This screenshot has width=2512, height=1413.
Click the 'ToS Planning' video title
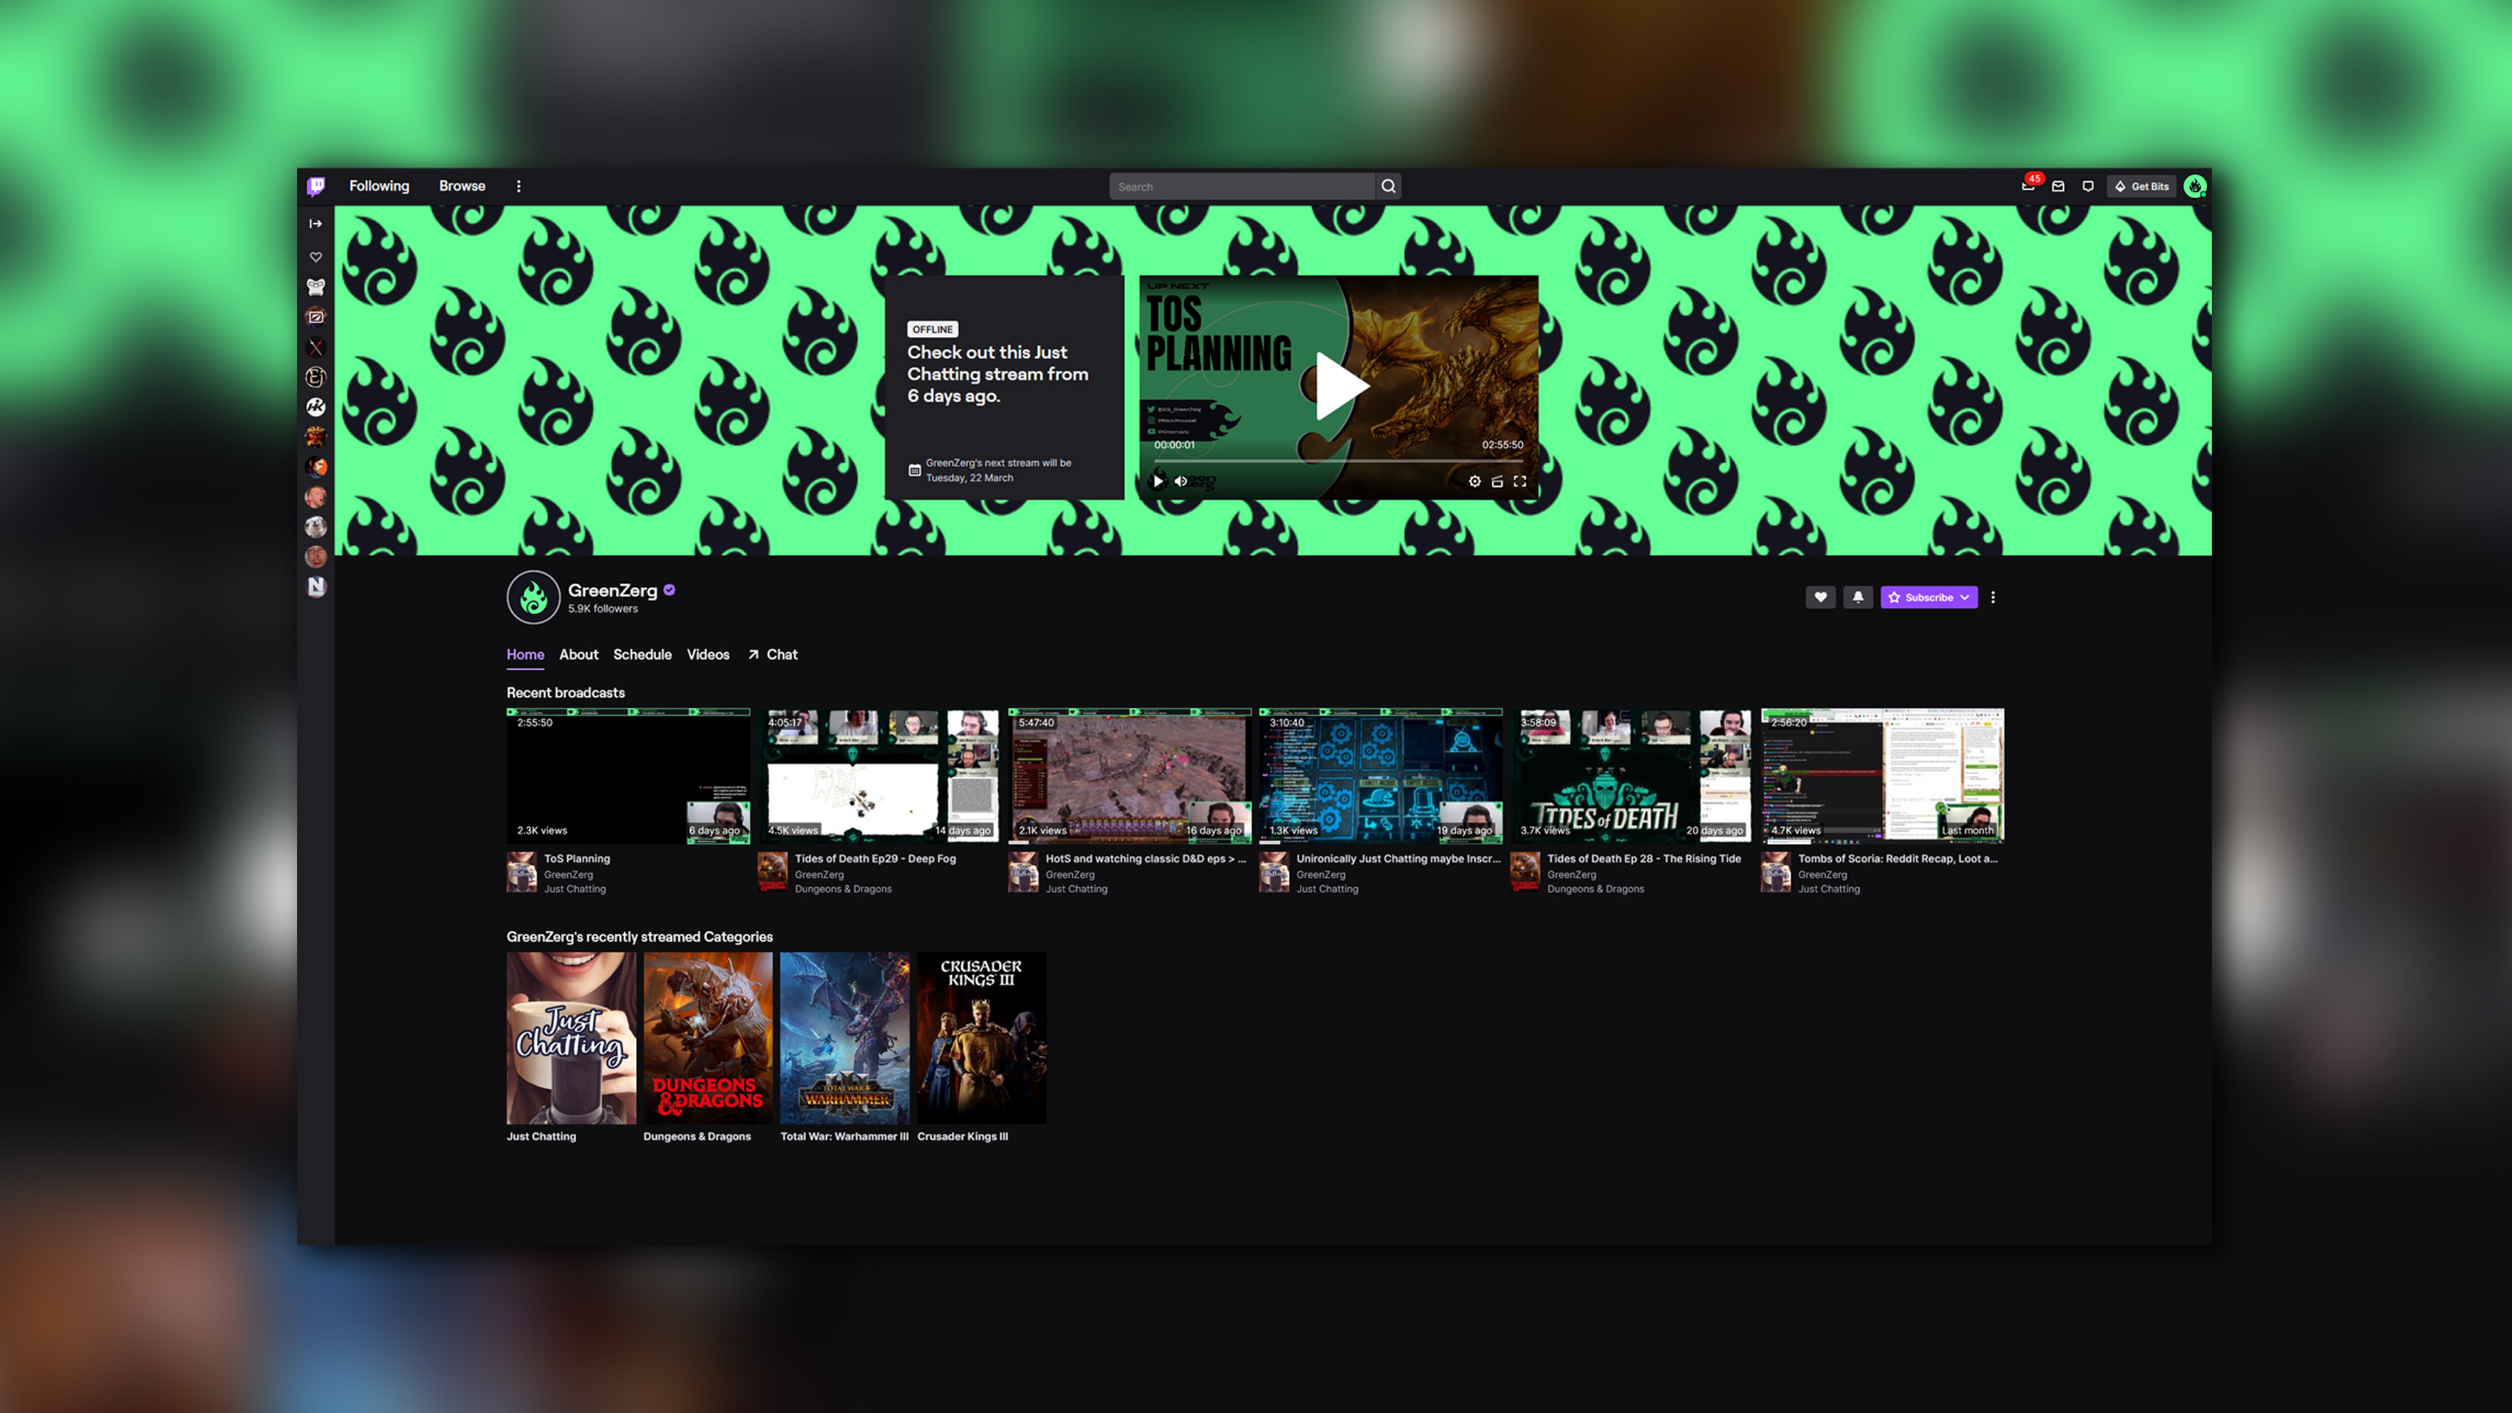click(x=577, y=858)
